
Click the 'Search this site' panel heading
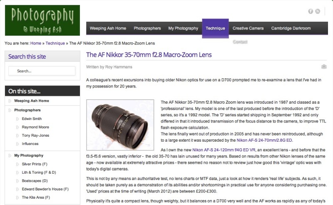click(27, 57)
